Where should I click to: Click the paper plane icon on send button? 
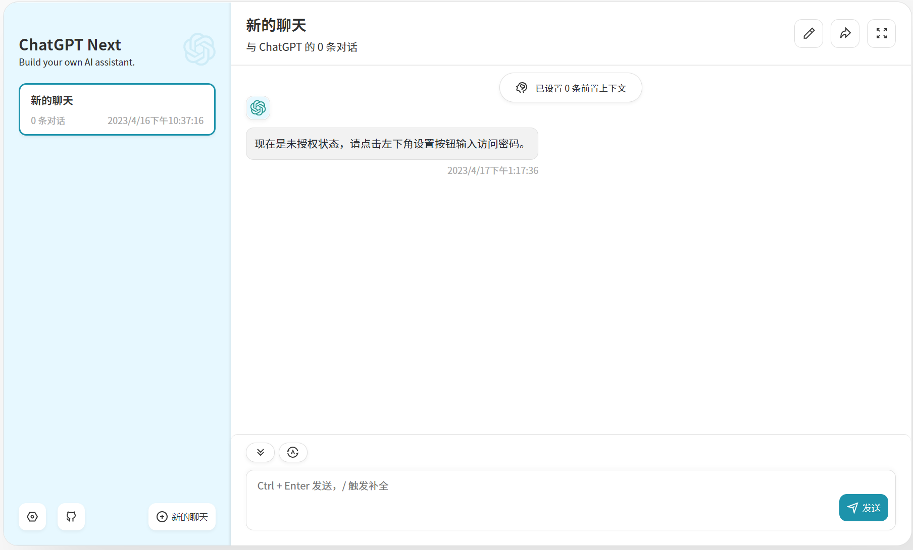[x=852, y=508]
